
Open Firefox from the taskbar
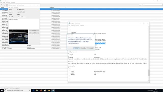point(41,90)
